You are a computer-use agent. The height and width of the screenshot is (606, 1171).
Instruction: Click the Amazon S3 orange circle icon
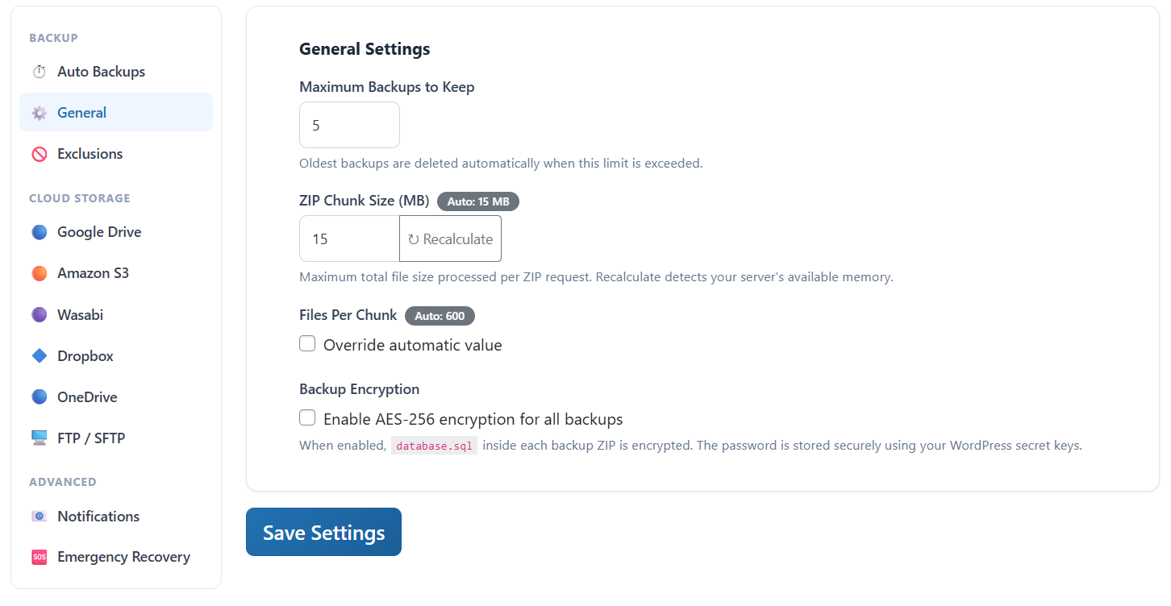tap(39, 273)
